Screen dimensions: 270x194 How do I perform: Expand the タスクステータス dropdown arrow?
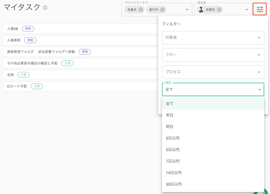187,10
